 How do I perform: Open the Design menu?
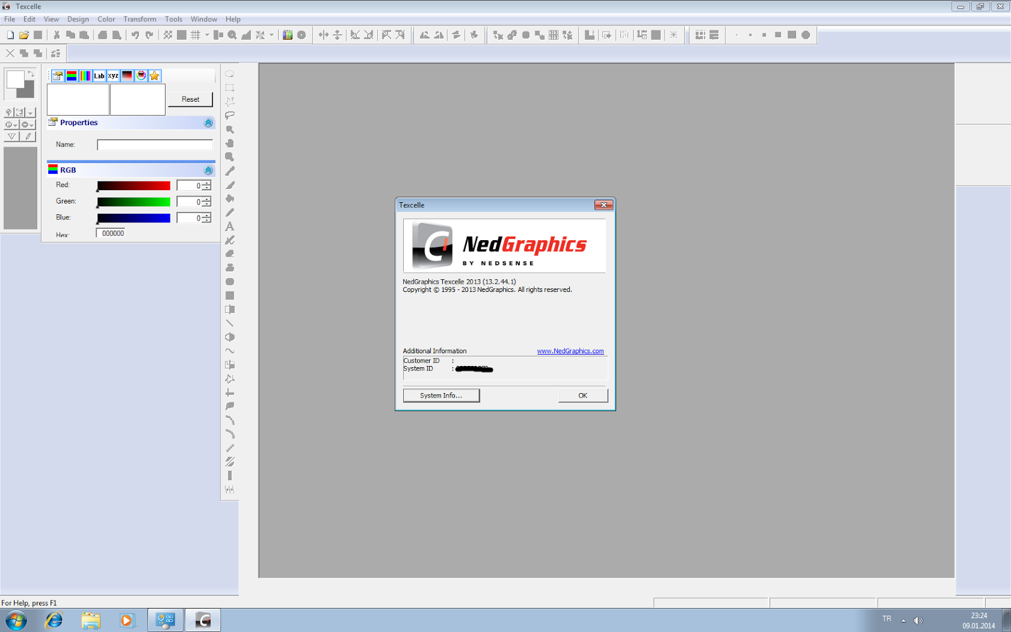click(78, 19)
